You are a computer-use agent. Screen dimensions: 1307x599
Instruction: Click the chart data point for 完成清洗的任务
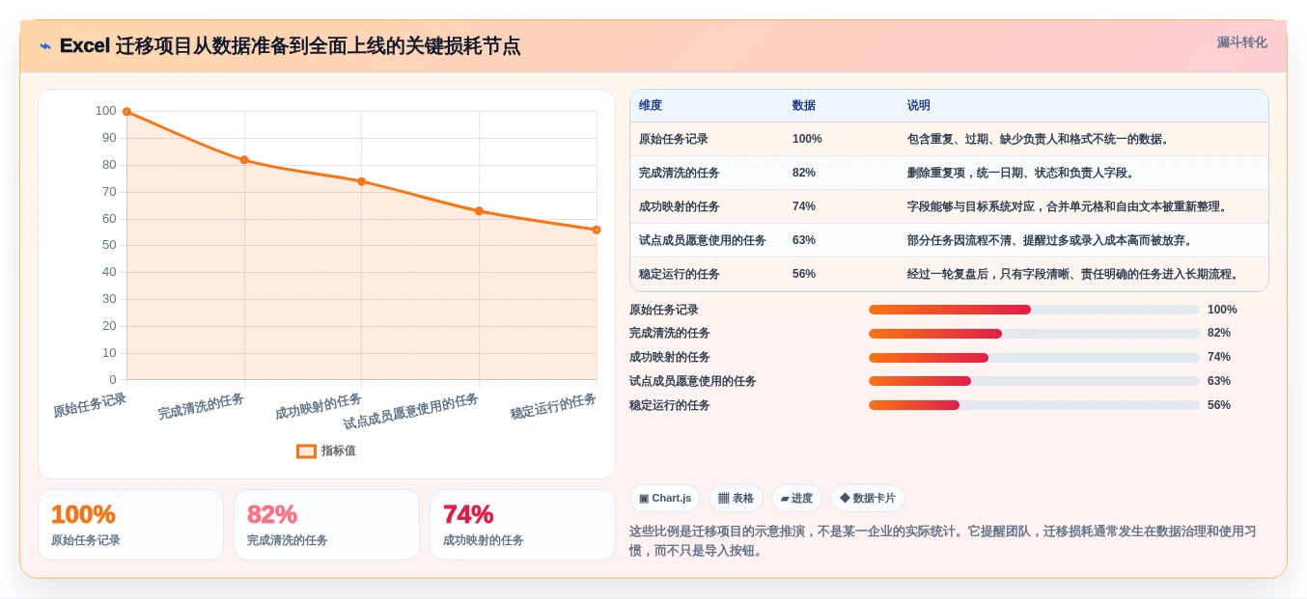[244, 160]
